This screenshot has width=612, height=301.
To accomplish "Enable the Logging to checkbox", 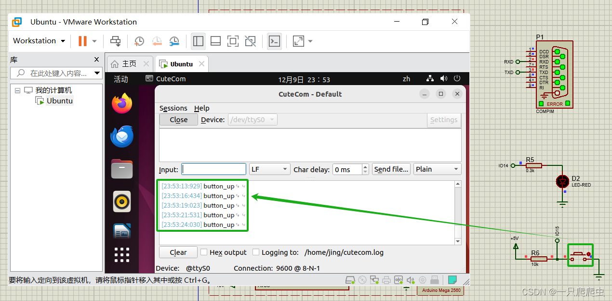I will [256, 252].
